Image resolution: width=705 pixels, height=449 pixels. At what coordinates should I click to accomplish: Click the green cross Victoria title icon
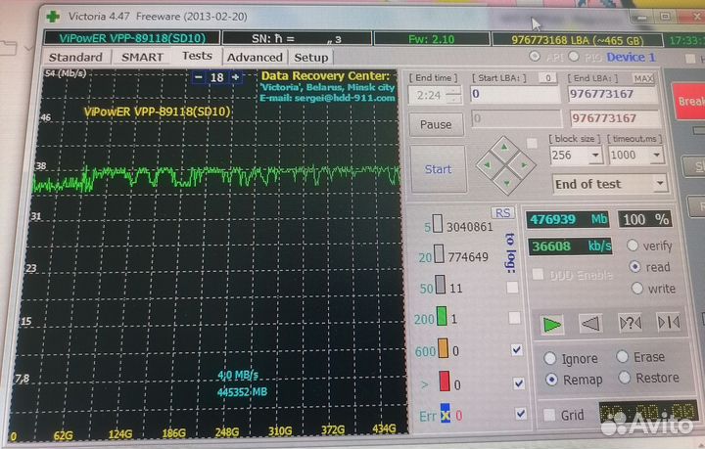[x=53, y=17]
